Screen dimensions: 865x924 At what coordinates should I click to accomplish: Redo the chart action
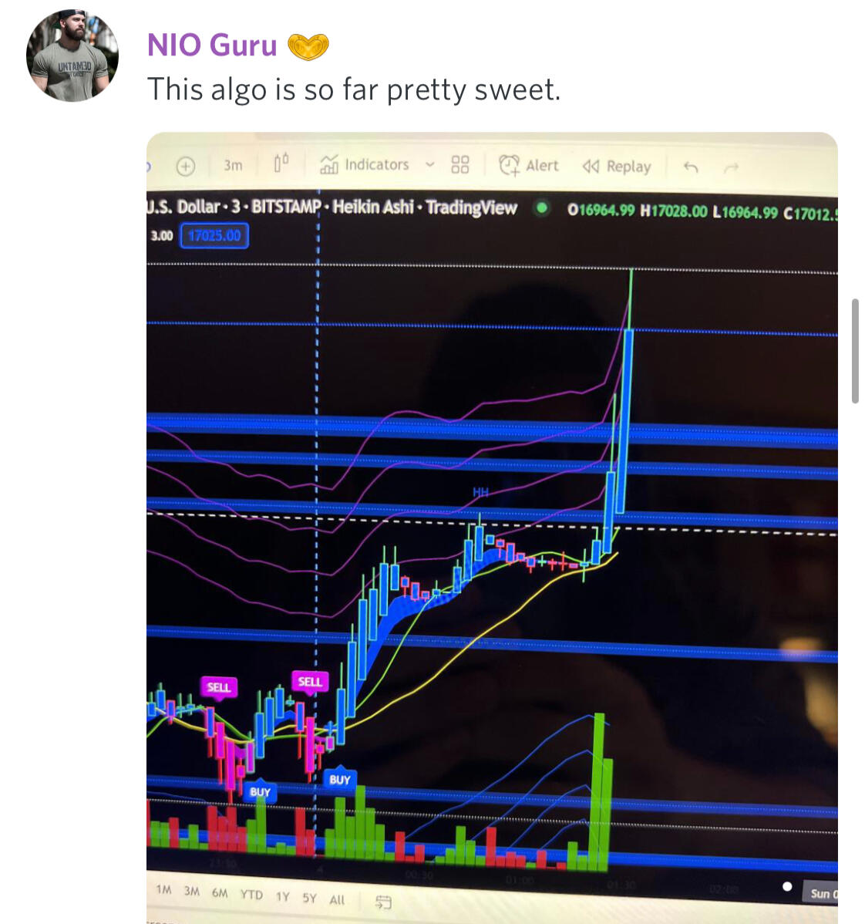[x=731, y=169]
